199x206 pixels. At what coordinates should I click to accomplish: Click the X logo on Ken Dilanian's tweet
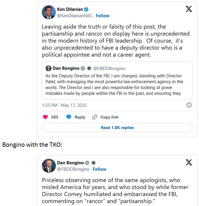coord(189,9)
